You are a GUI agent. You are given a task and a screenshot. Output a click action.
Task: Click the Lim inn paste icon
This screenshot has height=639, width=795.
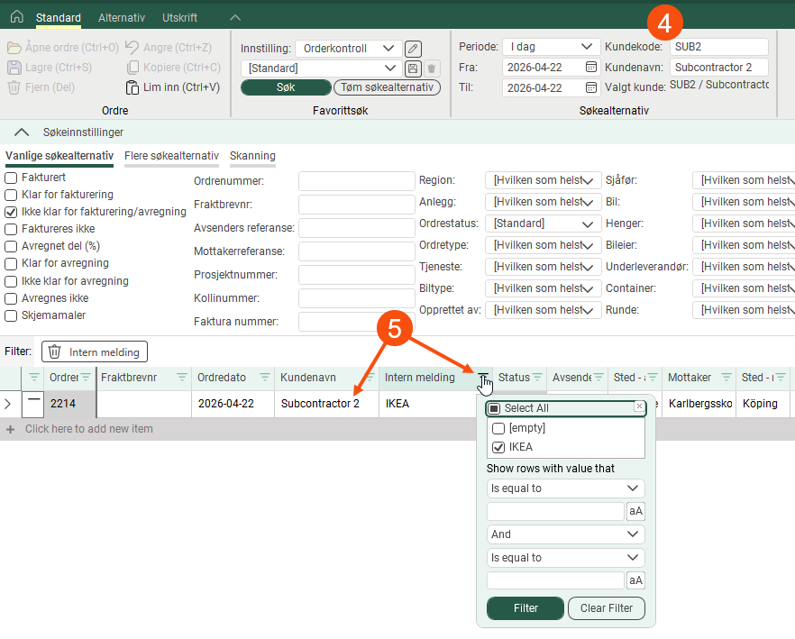[x=132, y=87]
